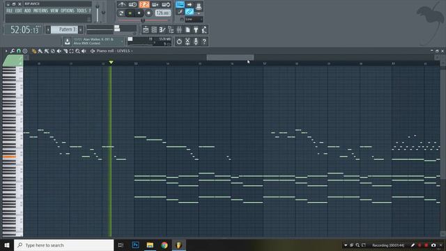Open the global snap 'Line' dropdown
The image size is (446, 251).
coord(194,19)
